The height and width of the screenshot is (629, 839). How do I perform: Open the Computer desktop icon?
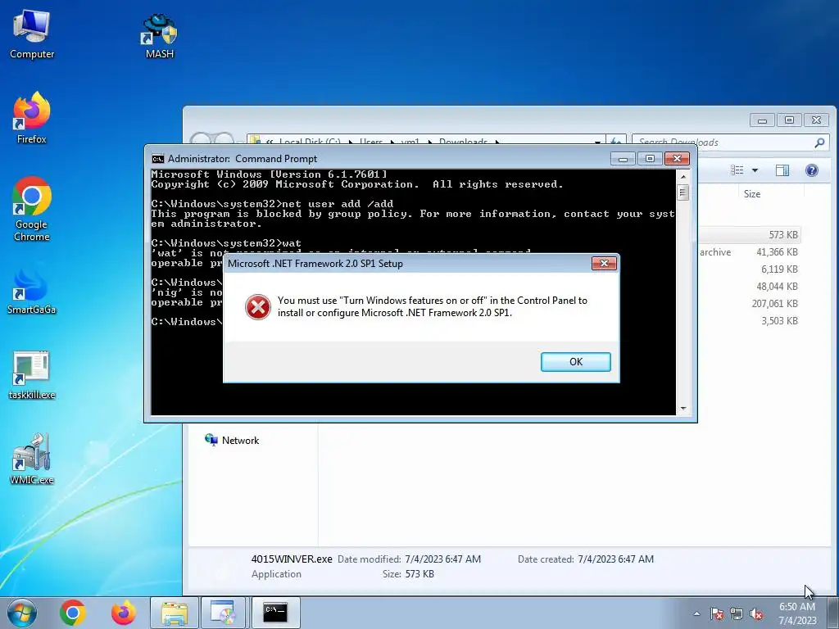[x=32, y=34]
